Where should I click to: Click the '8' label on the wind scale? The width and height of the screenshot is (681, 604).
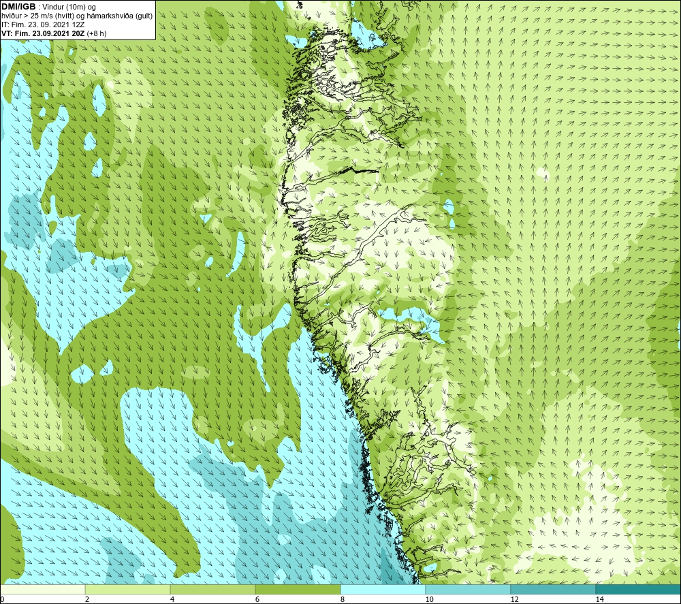click(x=343, y=600)
